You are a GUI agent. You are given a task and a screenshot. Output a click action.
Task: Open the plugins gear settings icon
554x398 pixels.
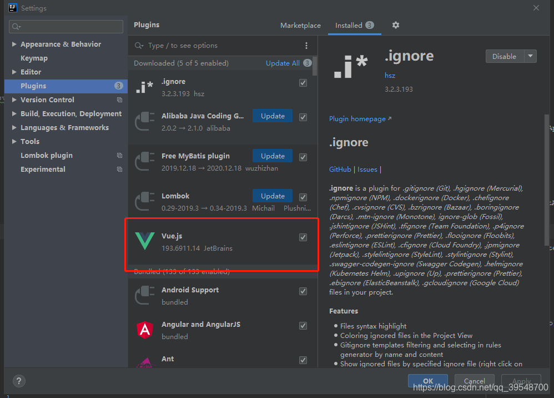click(x=396, y=25)
